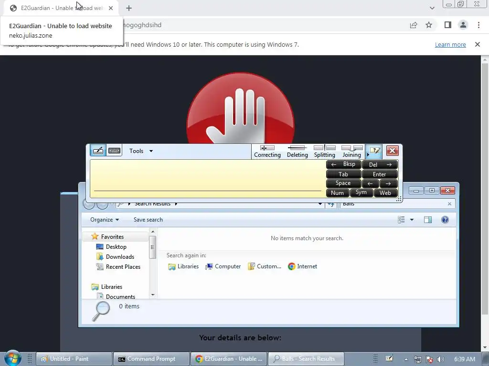Show the Splitting gesture demo
Screen dimensions: 489x366
pyautogui.click(x=324, y=152)
